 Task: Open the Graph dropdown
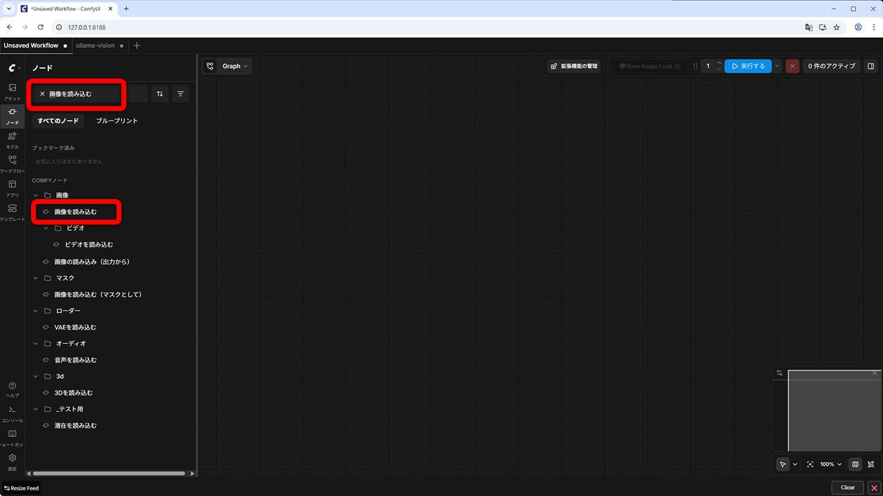point(227,66)
